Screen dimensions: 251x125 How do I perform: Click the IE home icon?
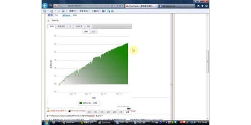(x=198, y=6)
